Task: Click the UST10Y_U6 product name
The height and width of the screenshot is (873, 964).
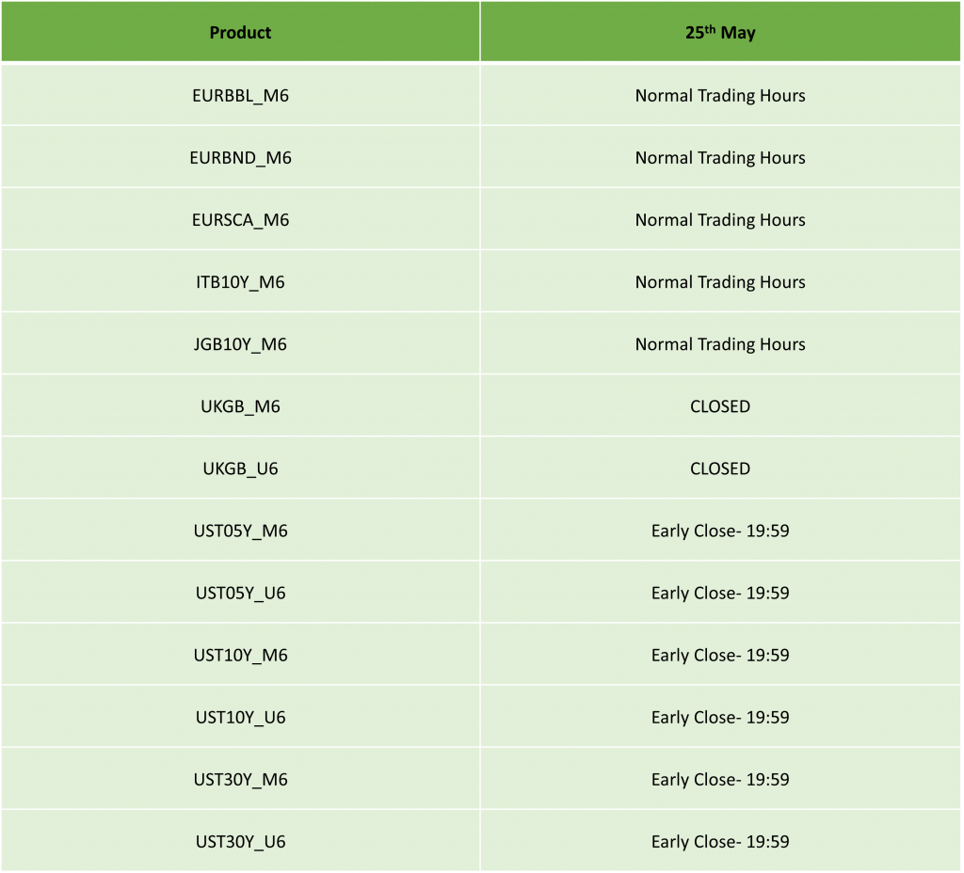Action: point(240,716)
